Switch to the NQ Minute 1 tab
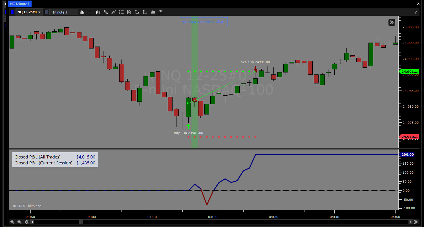The height and width of the screenshot is (227, 424). click(x=20, y=4)
